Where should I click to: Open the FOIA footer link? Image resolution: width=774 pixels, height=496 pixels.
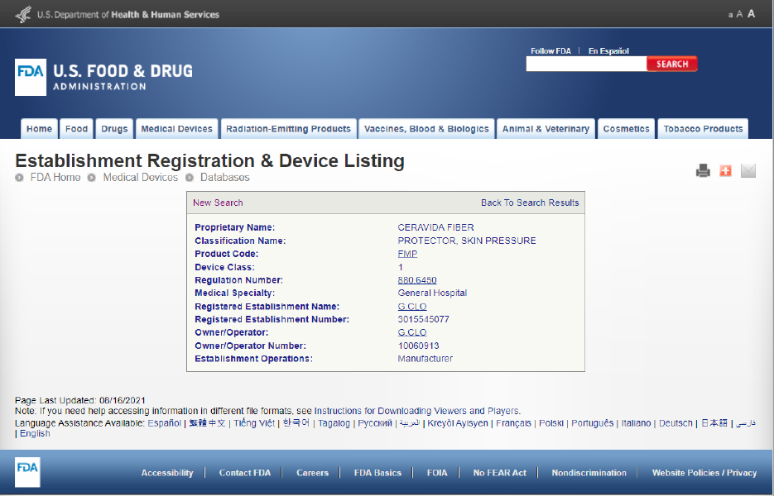pyautogui.click(x=437, y=473)
